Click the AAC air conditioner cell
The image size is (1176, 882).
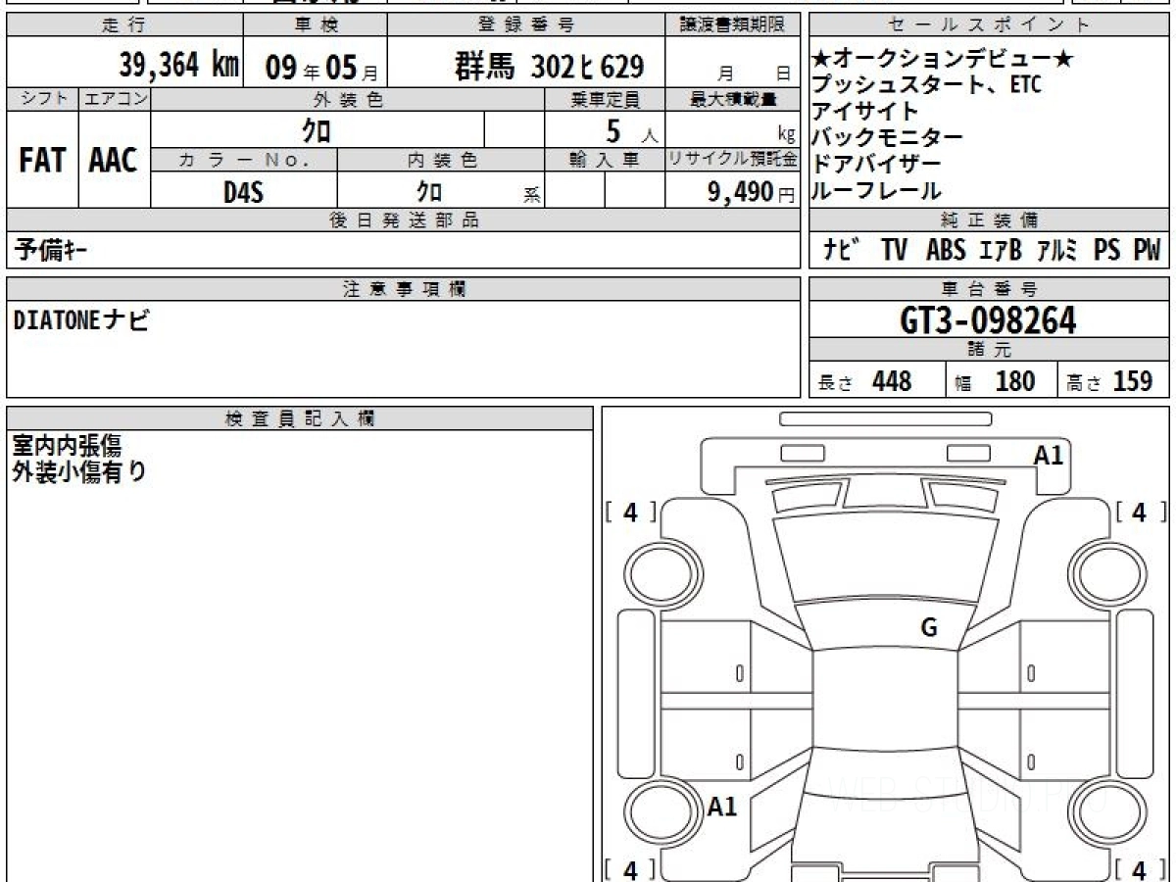pyautogui.click(x=114, y=162)
